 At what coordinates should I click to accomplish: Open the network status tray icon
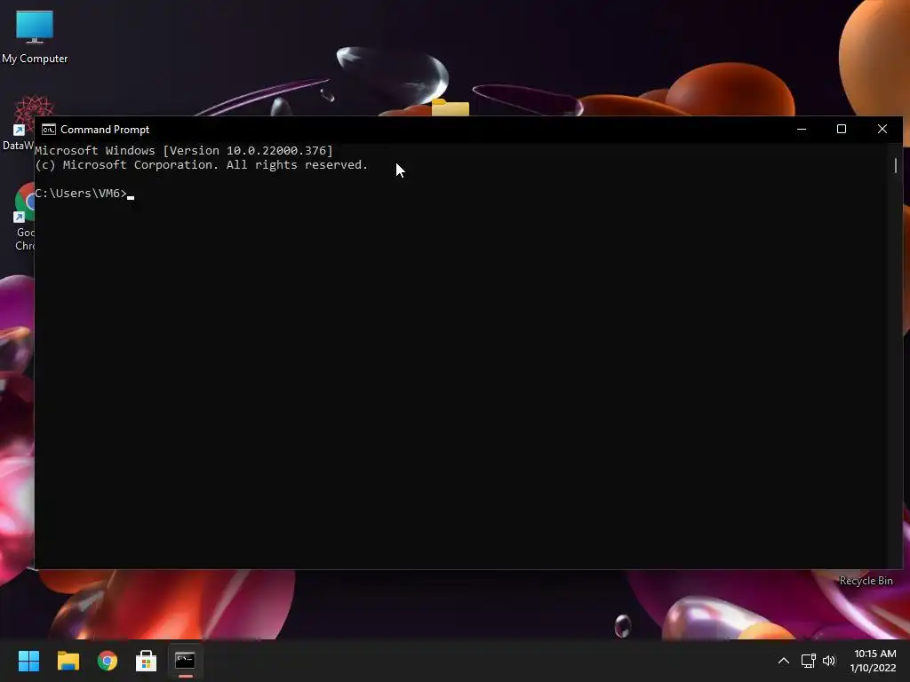pyautogui.click(x=809, y=661)
